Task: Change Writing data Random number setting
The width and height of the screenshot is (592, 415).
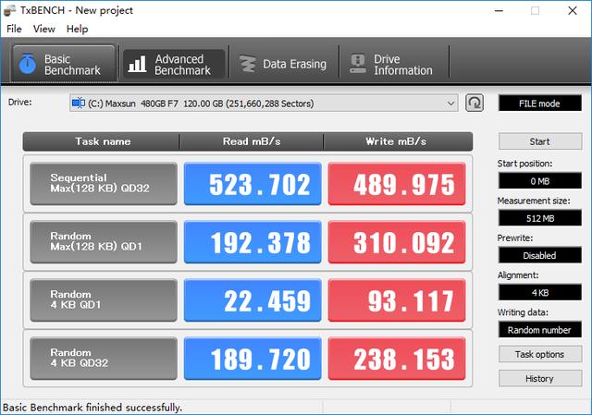Action: click(540, 330)
